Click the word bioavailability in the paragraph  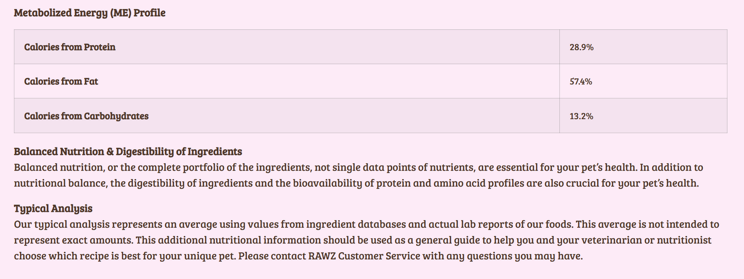pos(327,183)
